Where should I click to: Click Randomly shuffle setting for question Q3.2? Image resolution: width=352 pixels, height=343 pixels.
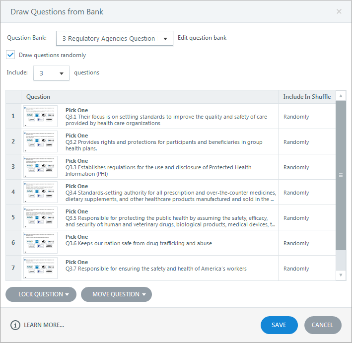tap(296, 142)
